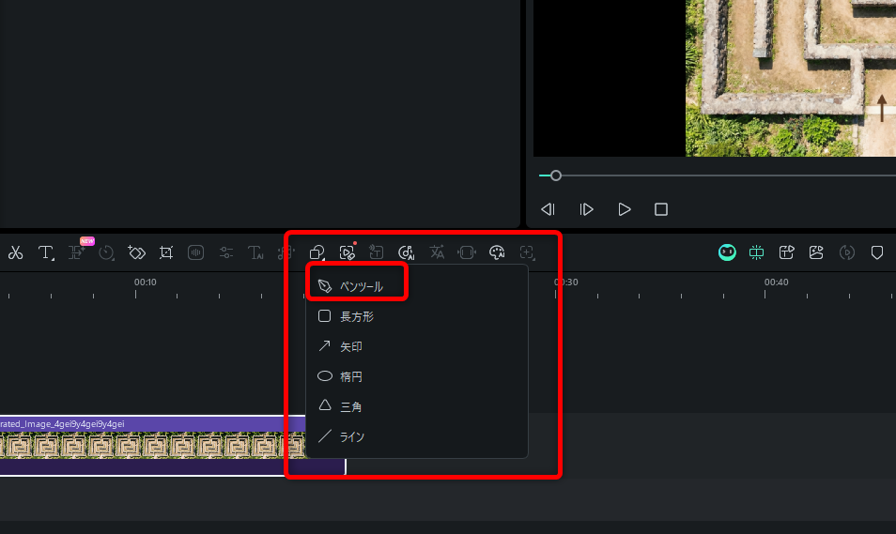Select the maze image clip on timeline
The width and height of the screenshot is (896, 534).
click(150, 445)
